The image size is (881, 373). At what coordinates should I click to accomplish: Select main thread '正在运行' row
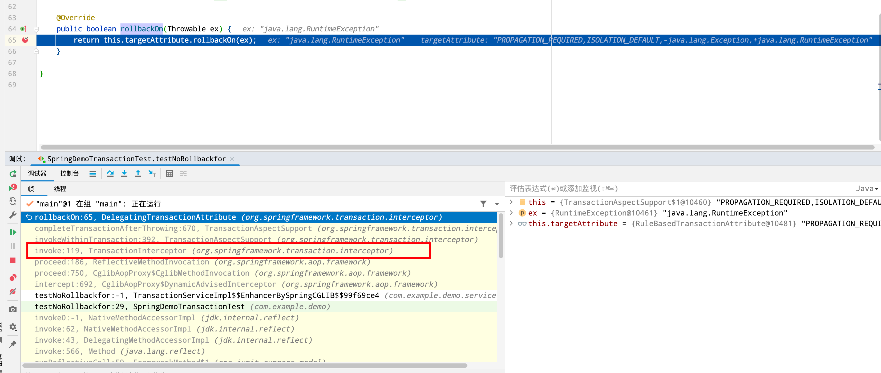[250, 204]
